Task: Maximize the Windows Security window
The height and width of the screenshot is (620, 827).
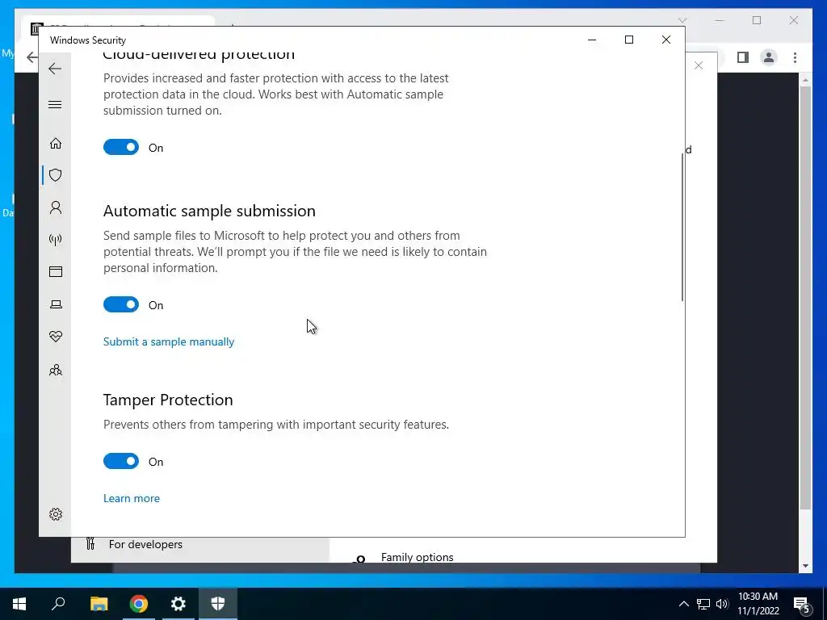Action: click(x=628, y=40)
